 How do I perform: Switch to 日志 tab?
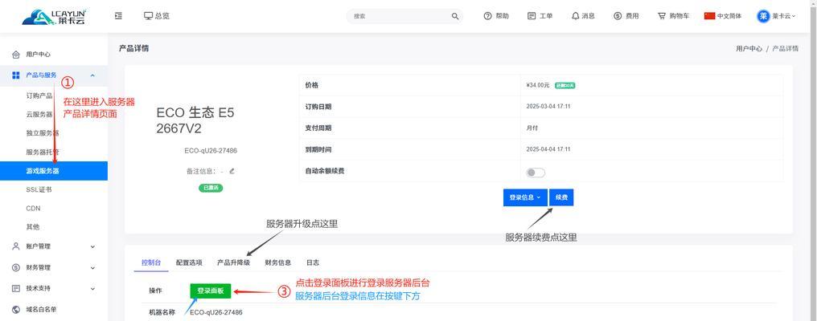[x=313, y=262]
